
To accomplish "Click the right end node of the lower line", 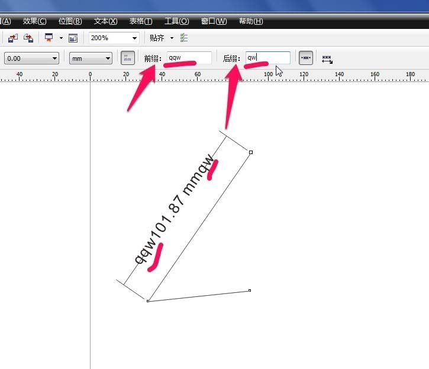I will pos(250,290).
